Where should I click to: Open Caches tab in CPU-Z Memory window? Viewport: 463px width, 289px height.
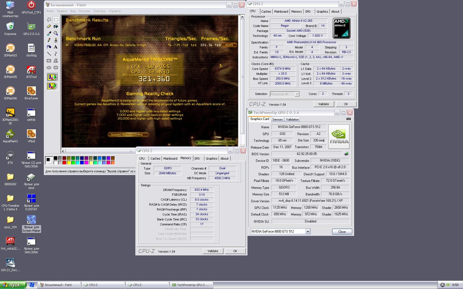point(155,158)
